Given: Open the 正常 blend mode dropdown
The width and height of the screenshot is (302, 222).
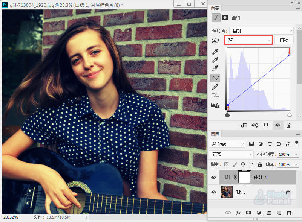Looking at the screenshot, I should tap(231, 154).
